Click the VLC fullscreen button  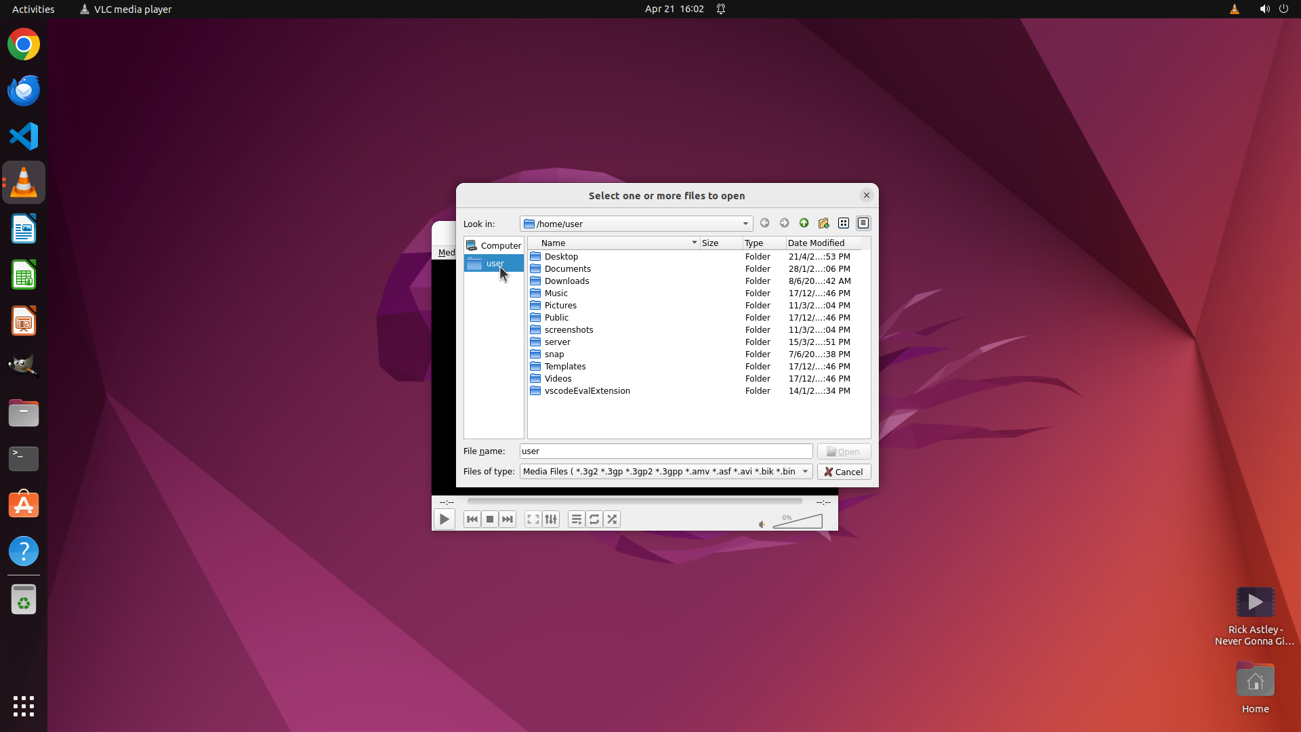click(533, 520)
